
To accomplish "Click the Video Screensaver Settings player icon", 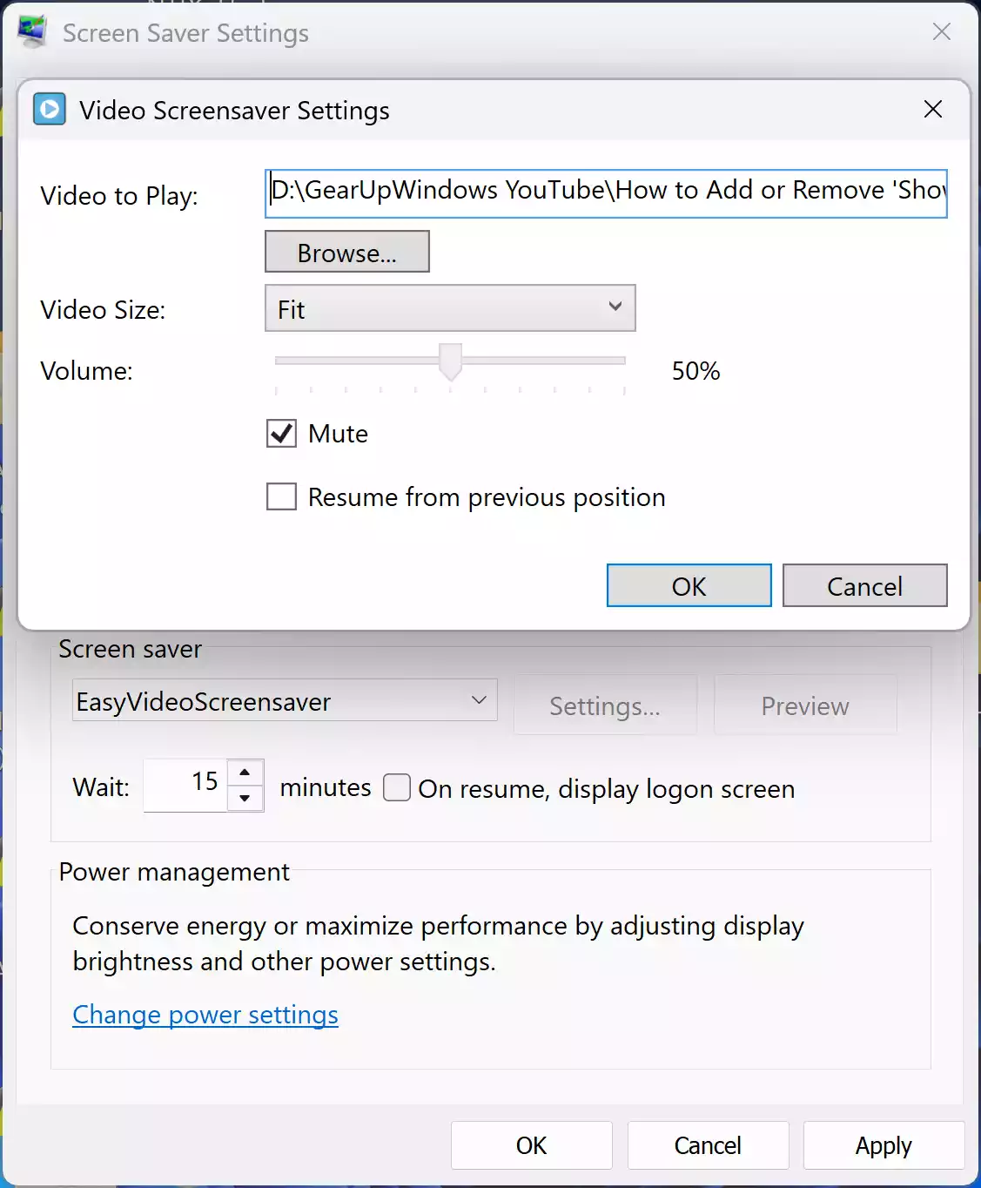I will click(50, 109).
